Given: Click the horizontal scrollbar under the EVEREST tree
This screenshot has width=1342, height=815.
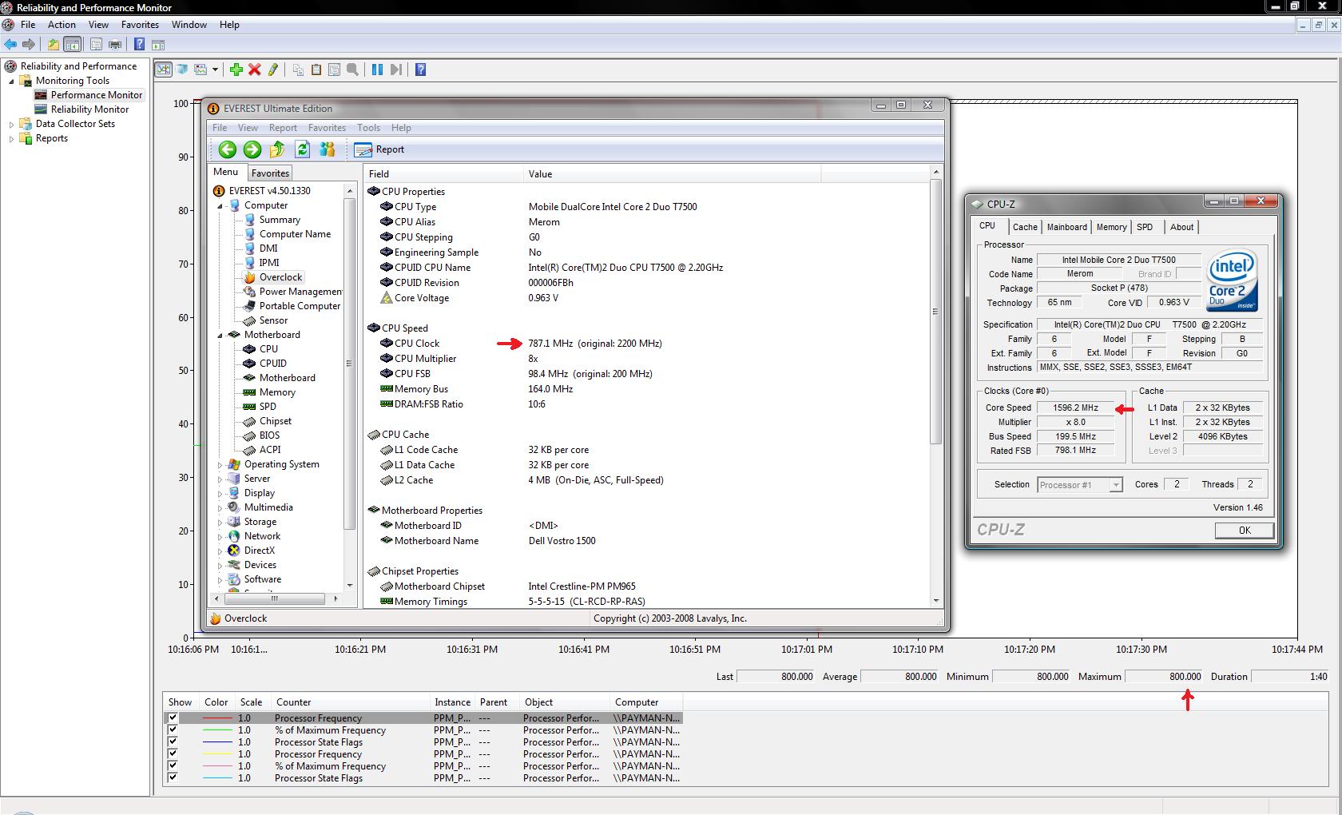Looking at the screenshot, I should point(276,598).
